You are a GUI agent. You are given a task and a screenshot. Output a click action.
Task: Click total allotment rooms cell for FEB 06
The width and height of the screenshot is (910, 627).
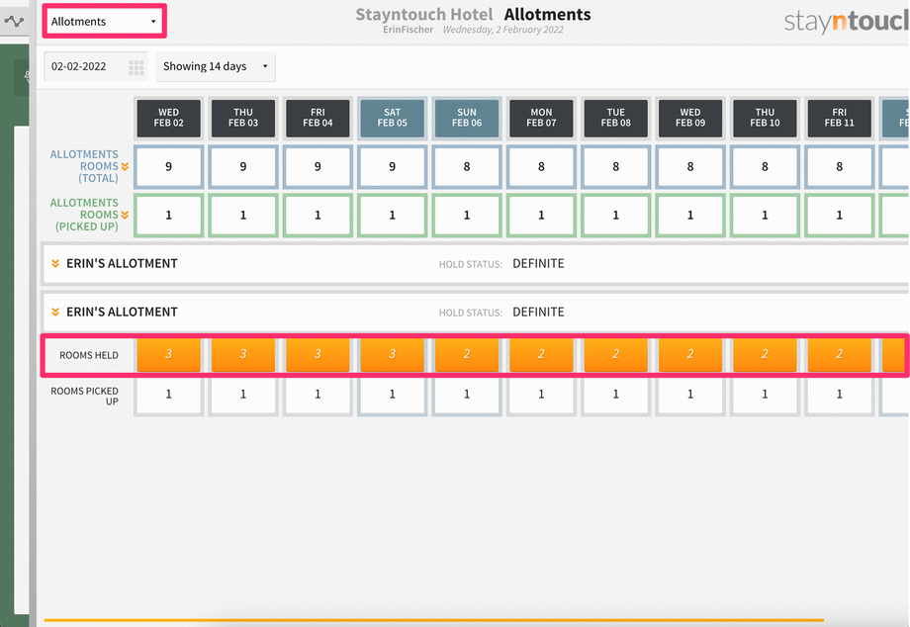467,167
